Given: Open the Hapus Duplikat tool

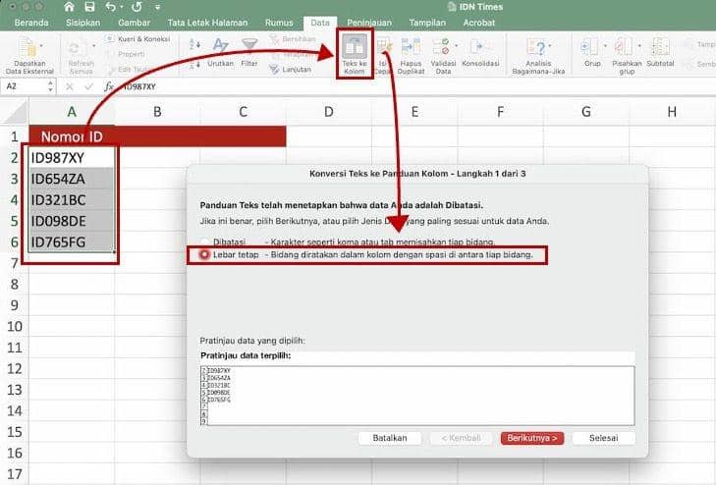Looking at the screenshot, I should 411,47.
